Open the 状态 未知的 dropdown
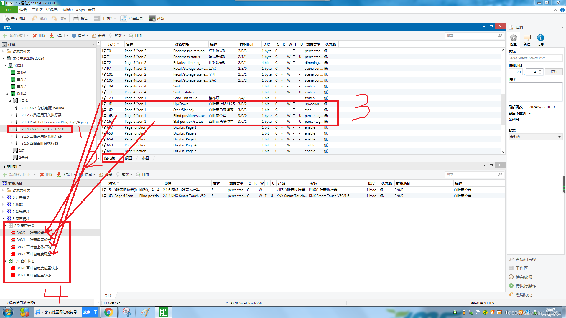This screenshot has height=318, width=566. [535, 137]
